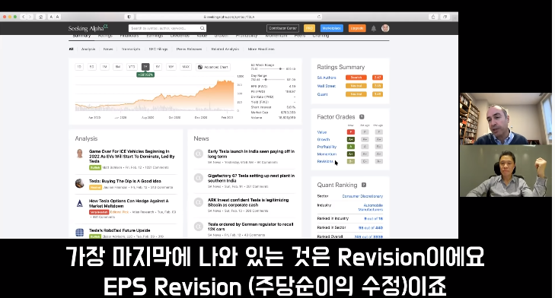Click the Seeking Alpha logo
This screenshot has width=555, height=298.
coord(88,28)
